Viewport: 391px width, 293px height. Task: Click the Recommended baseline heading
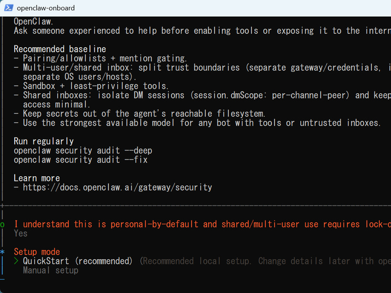click(x=60, y=49)
